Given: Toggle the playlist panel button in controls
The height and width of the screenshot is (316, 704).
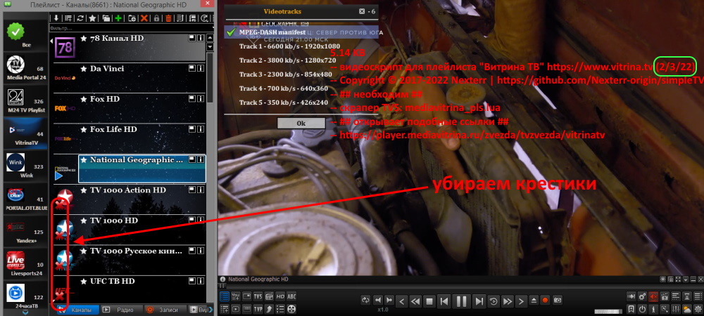Looking at the screenshot, I should pos(225,296).
